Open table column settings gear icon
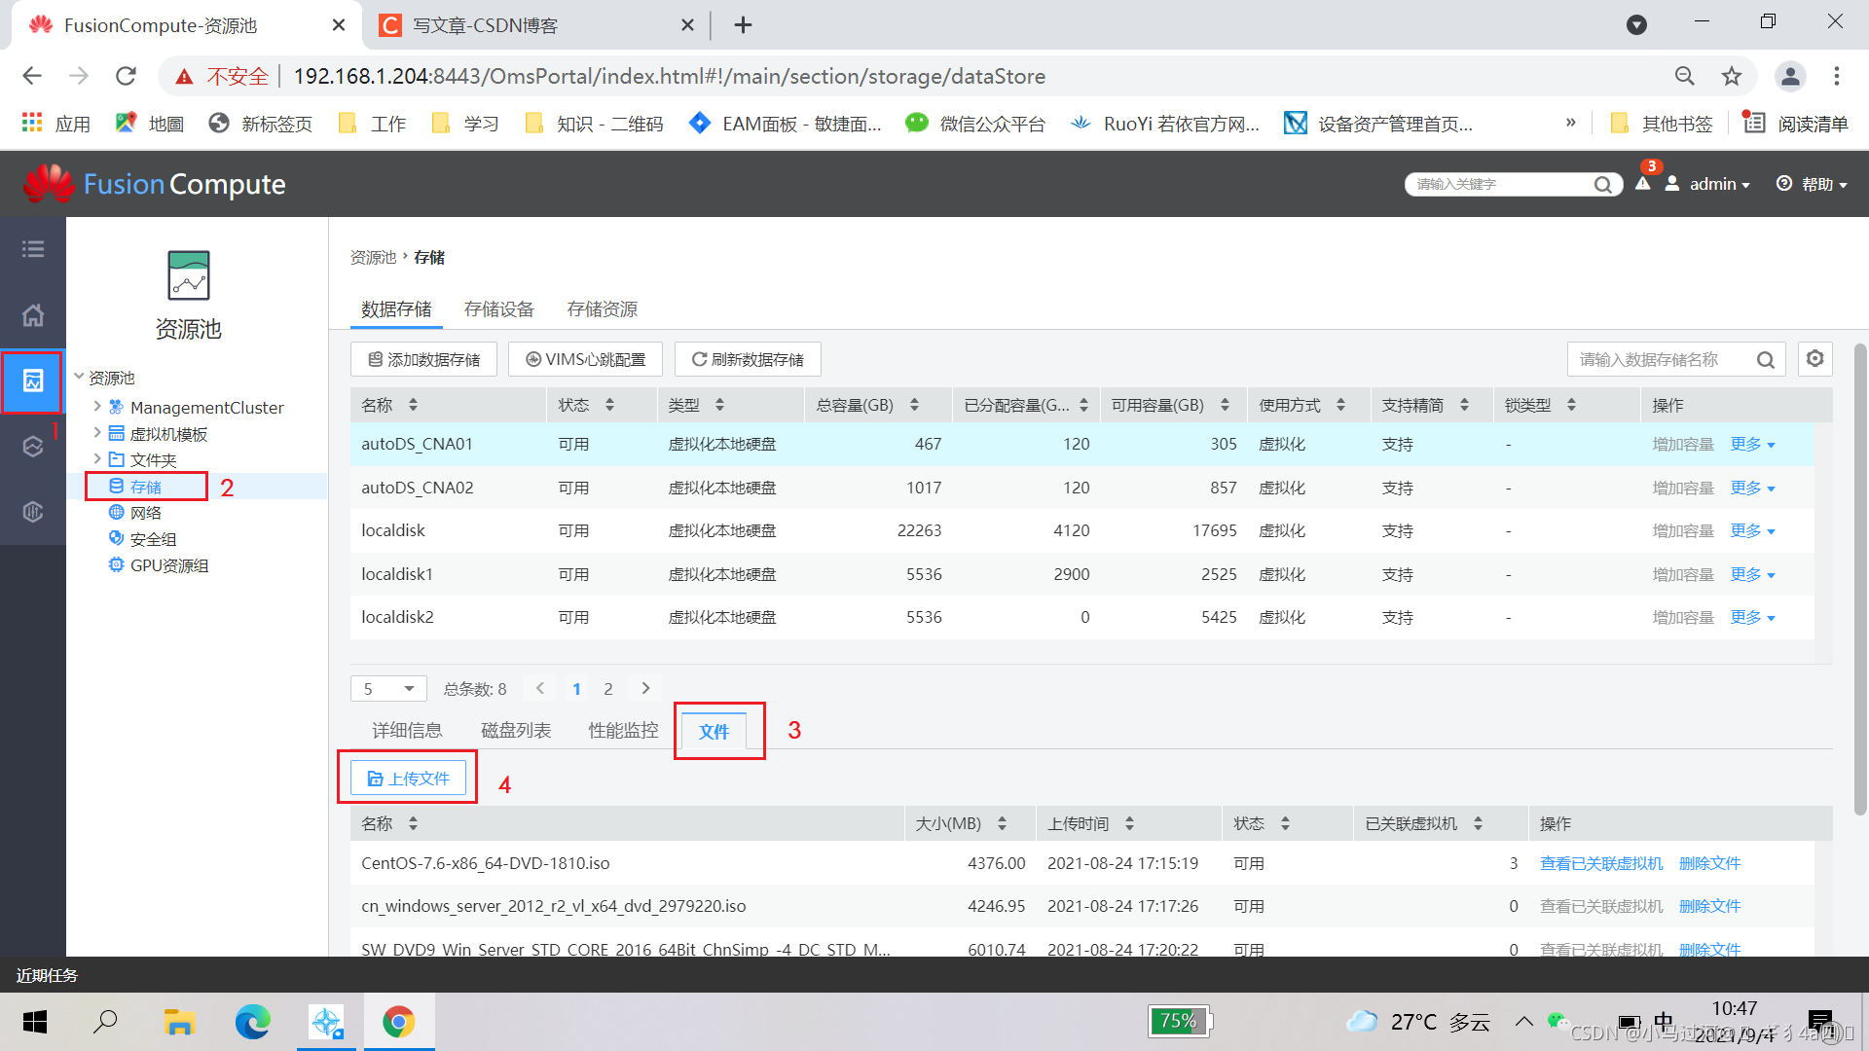The width and height of the screenshot is (1869, 1051). 1814,359
